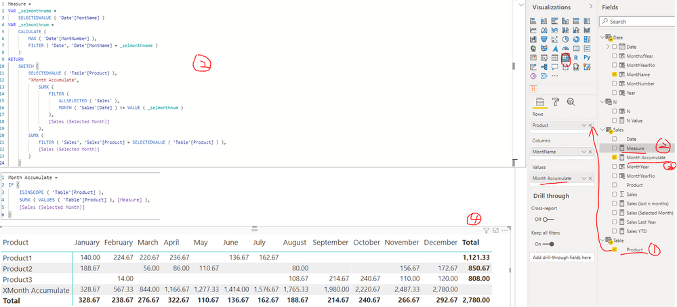Collapse the Sales table in Fields
This screenshot has width=677, height=307.
[x=602, y=129]
